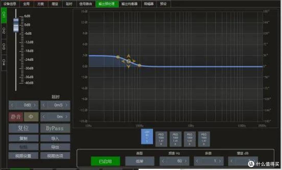This screenshot has height=170, width=282.
Task: Open 视图设置 view settings
Action: pos(23,156)
